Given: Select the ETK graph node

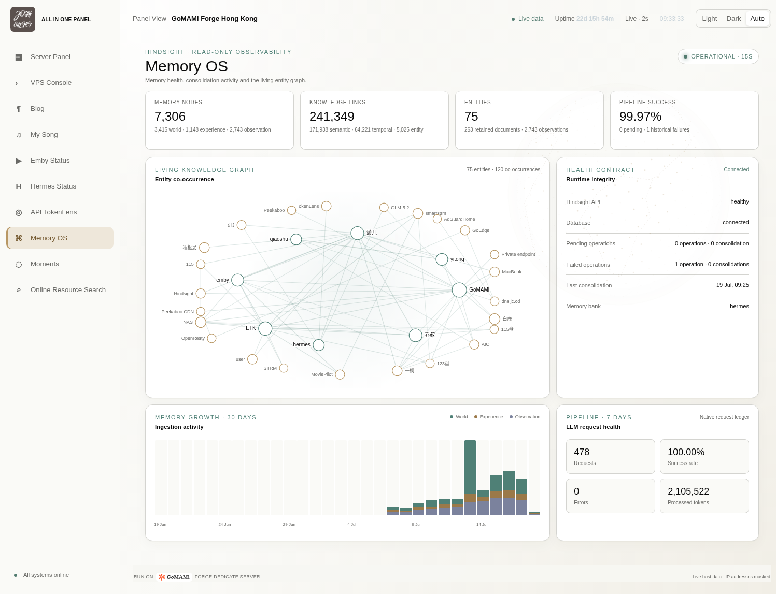Looking at the screenshot, I should point(265,328).
